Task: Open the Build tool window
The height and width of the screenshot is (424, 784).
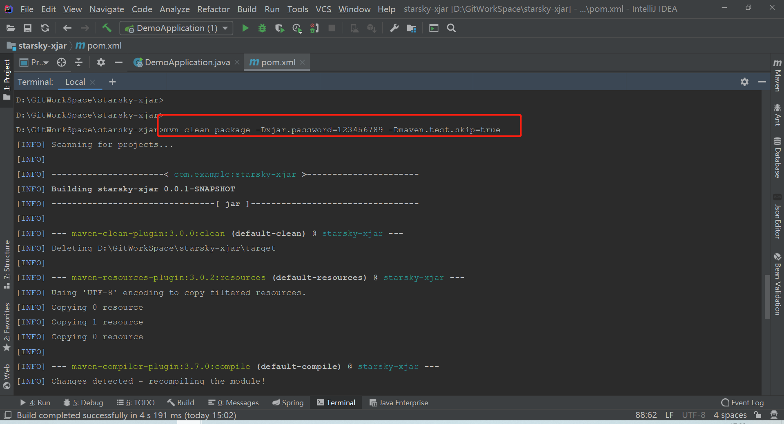Action: (180, 403)
